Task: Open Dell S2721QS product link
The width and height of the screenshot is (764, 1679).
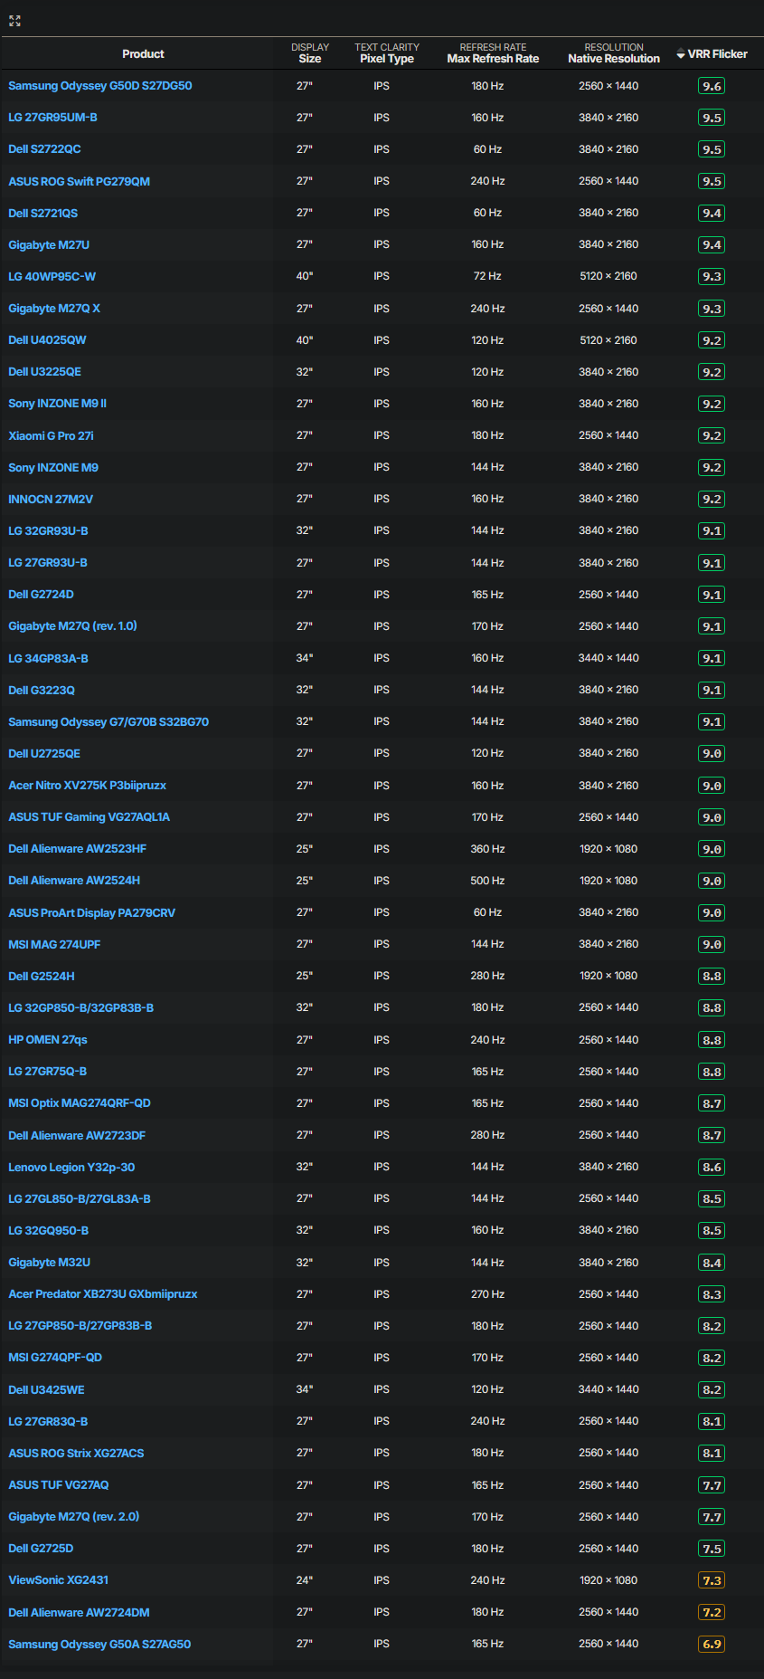Action: (x=42, y=213)
